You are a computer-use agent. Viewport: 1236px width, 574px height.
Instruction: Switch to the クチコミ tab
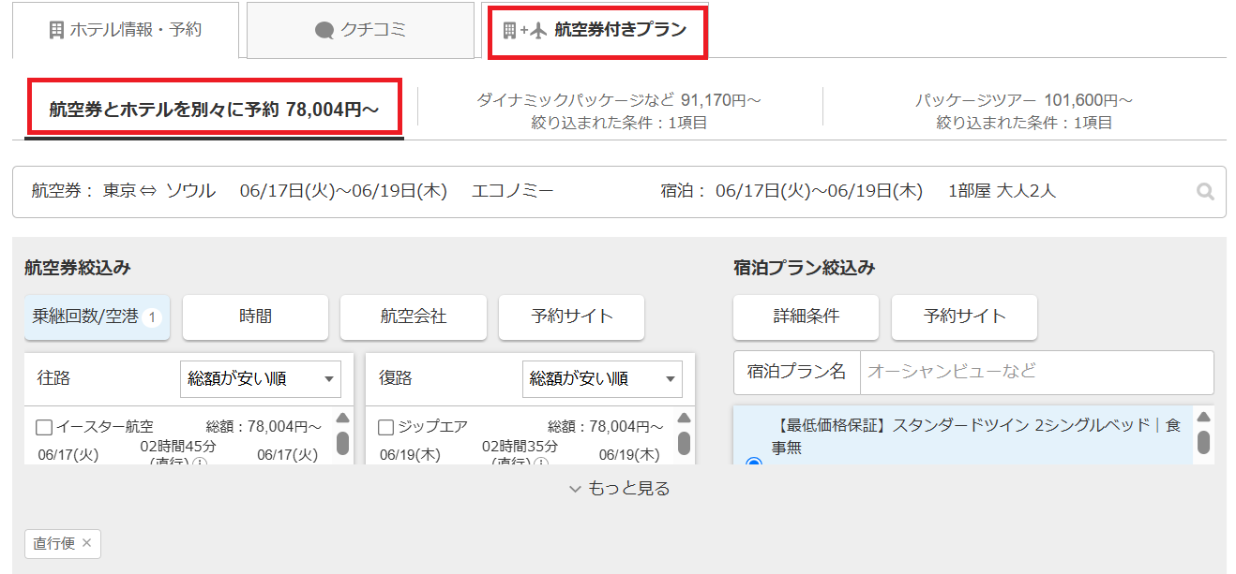coord(360,30)
